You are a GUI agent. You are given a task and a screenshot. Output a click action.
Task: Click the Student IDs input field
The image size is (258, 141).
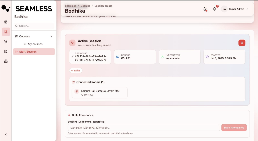[144, 128]
